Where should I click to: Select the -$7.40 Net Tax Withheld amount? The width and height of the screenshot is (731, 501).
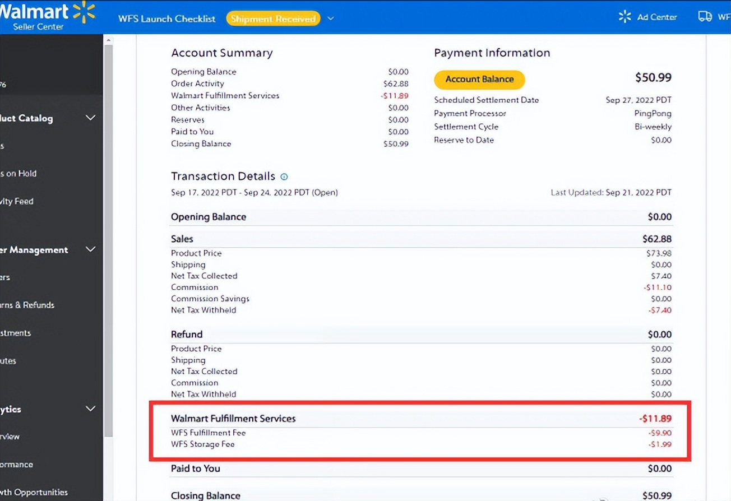[x=660, y=310]
